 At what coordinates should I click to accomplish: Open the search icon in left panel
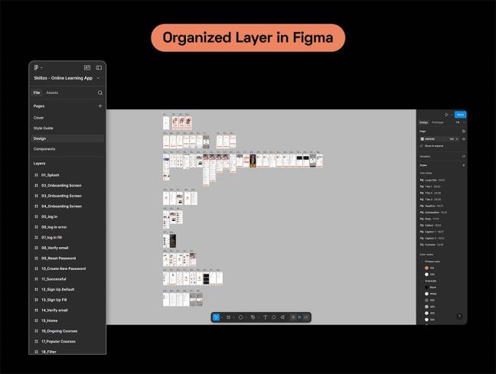pos(100,93)
